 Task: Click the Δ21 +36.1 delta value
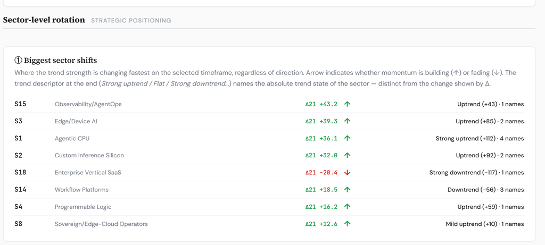321,138
